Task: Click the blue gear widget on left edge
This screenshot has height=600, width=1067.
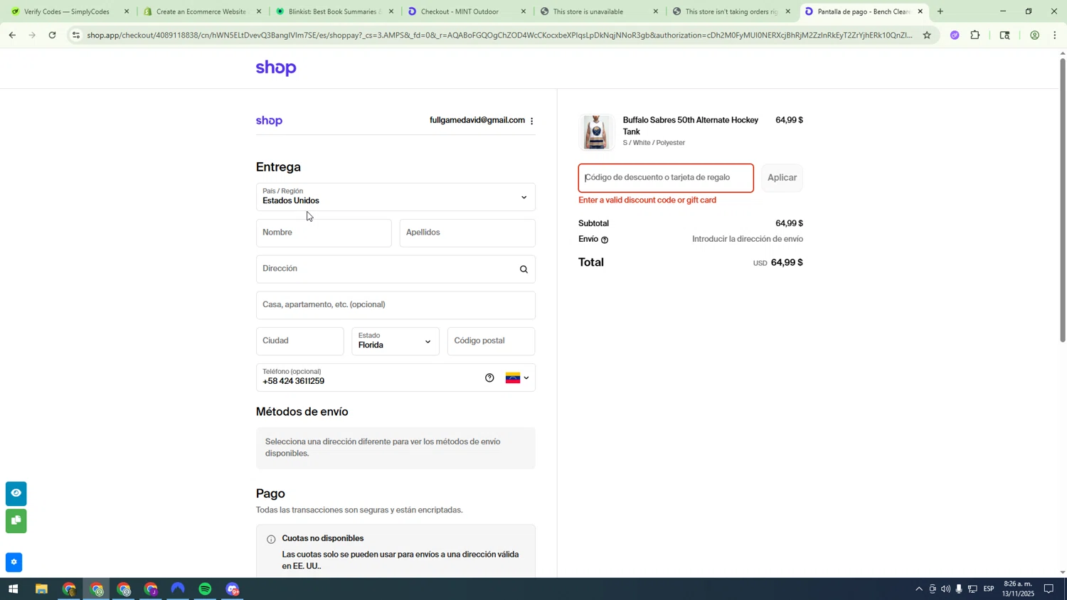Action: tap(14, 562)
